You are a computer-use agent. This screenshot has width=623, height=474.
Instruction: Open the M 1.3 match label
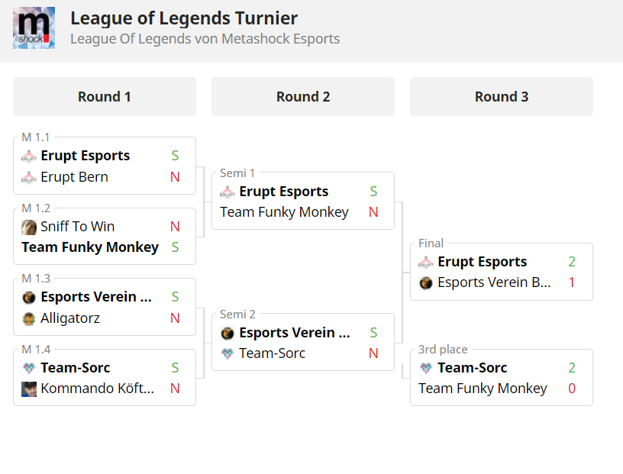click(x=36, y=279)
